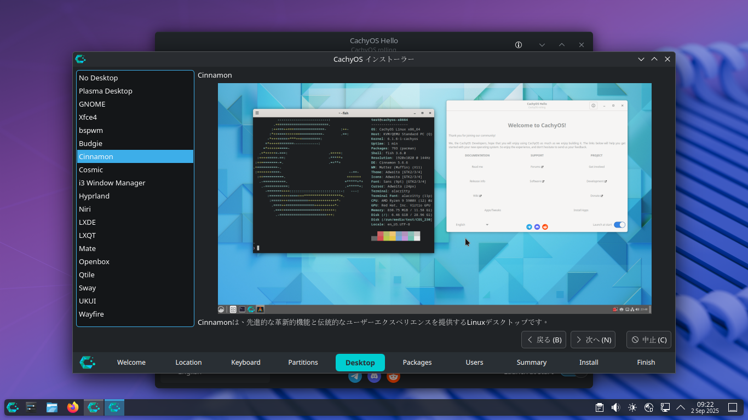Viewport: 748px width, 420px height.
Task: Click the 次へ (N) next button
Action: click(592, 340)
